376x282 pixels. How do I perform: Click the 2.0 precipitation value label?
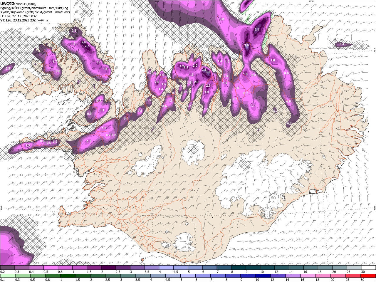point(157,82)
